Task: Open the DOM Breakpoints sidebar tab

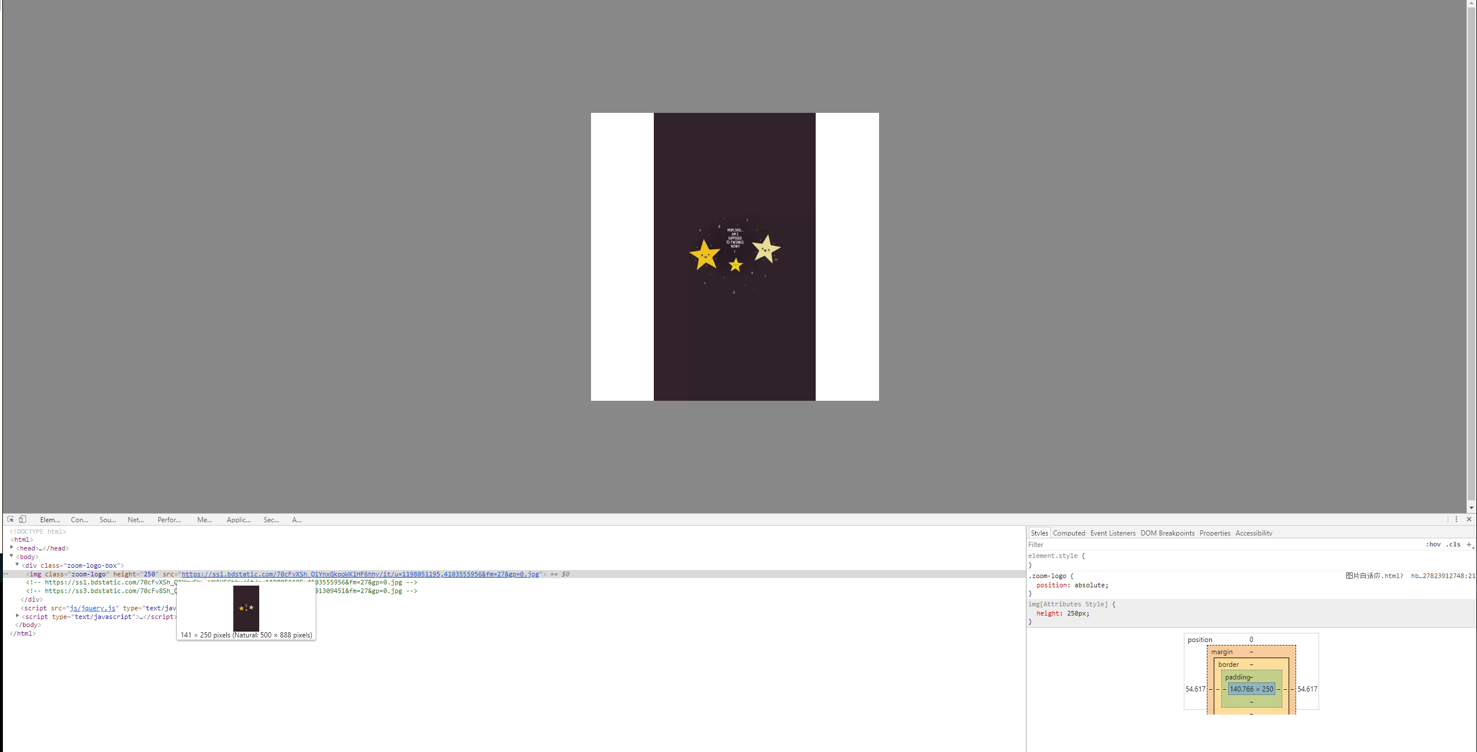Action: (x=1168, y=533)
